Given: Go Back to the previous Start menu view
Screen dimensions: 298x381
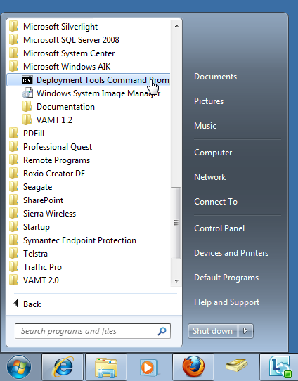Looking at the screenshot, I should click(27, 304).
